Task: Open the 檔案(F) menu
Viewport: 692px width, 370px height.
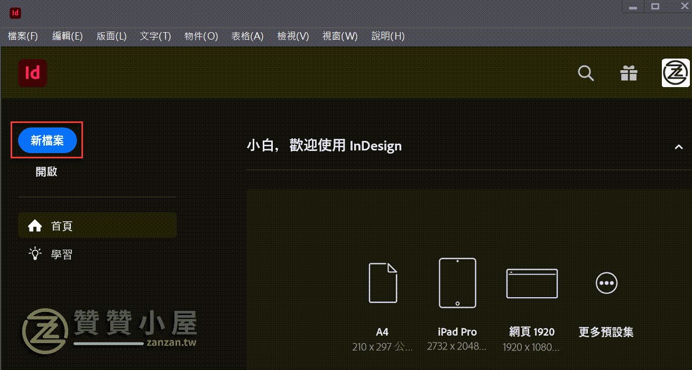Action: tap(23, 36)
